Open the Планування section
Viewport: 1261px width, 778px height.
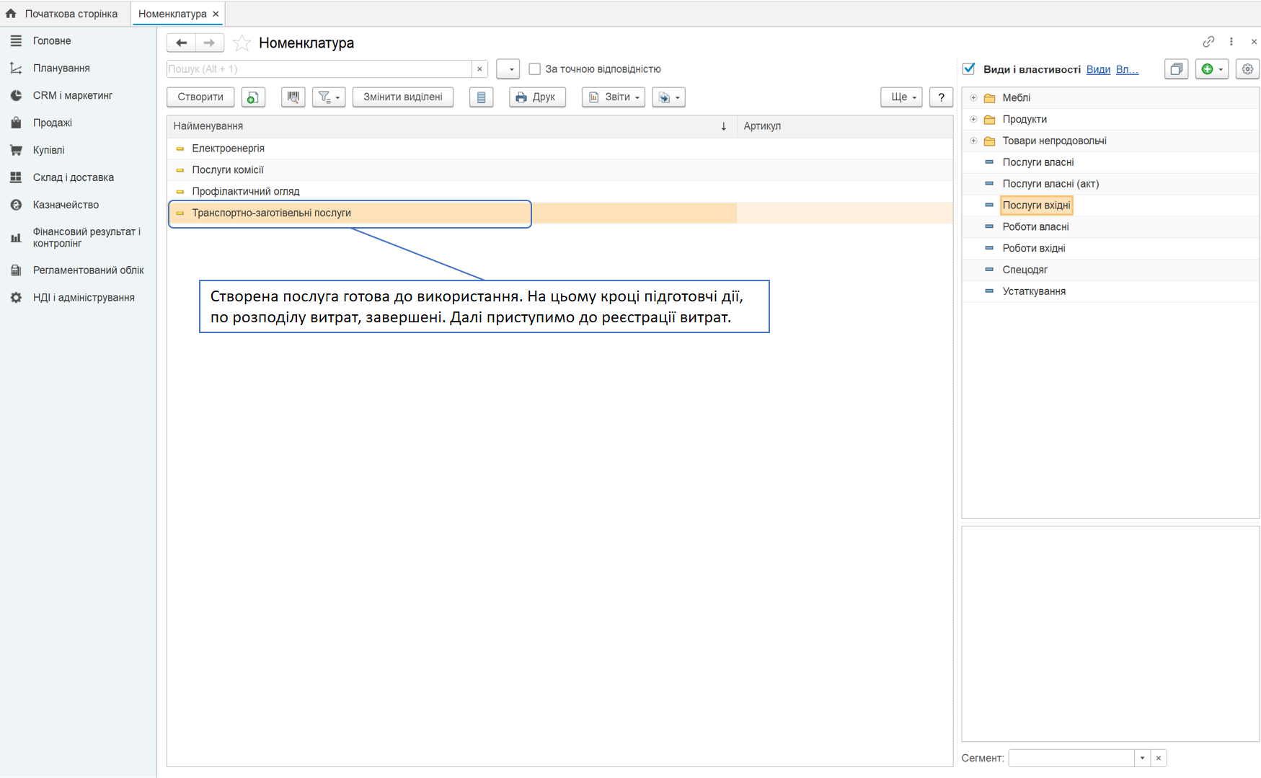tap(61, 68)
